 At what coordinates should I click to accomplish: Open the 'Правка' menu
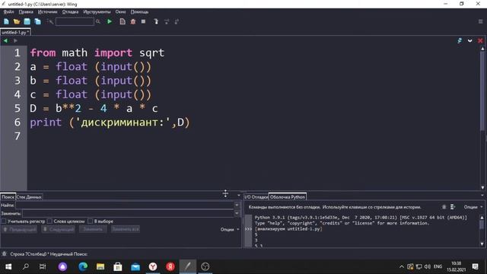pos(26,12)
